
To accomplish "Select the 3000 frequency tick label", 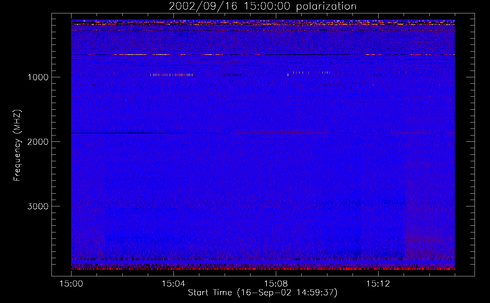I will (x=38, y=206).
